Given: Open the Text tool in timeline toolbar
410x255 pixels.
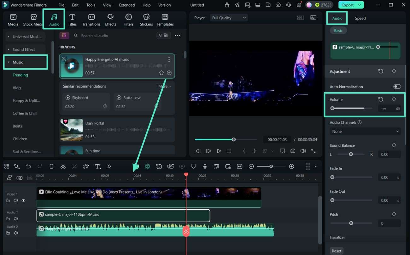Looking at the screenshot, I should point(98,167).
